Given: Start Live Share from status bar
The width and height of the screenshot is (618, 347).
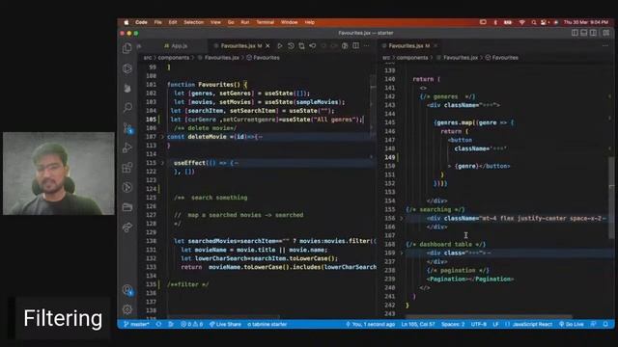Looking at the screenshot, I should pyautogui.click(x=225, y=324).
